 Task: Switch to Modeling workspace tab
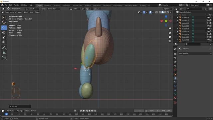pos(47,5)
